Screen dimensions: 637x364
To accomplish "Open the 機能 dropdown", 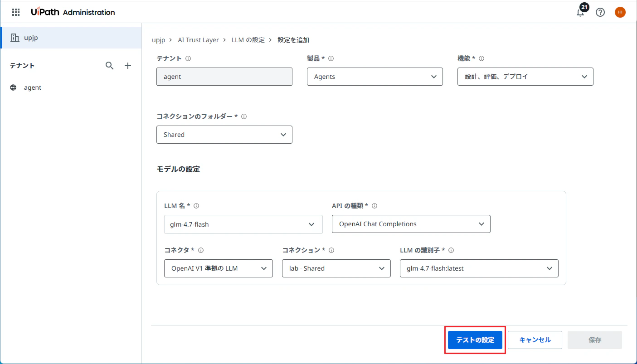I will pos(525,77).
